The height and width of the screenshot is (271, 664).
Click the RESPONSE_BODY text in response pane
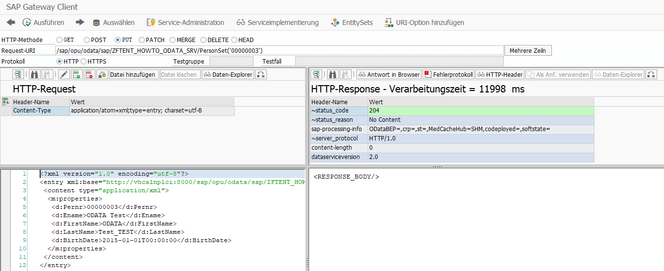346,177
